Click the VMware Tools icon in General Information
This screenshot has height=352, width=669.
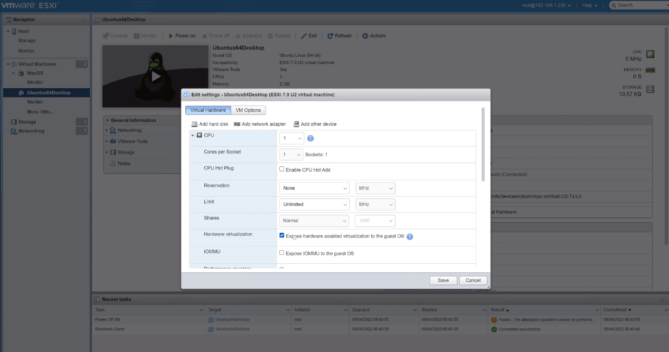(x=113, y=141)
